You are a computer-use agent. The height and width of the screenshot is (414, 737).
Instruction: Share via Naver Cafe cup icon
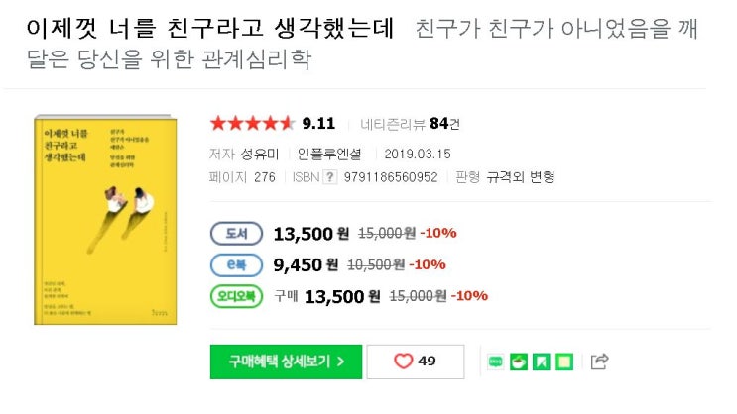pyautogui.click(x=518, y=362)
